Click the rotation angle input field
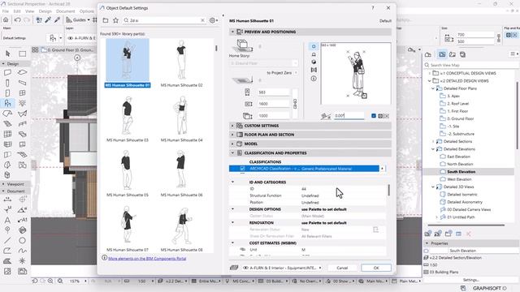Image resolution: width=520 pixels, height=292 pixels. click(x=349, y=115)
